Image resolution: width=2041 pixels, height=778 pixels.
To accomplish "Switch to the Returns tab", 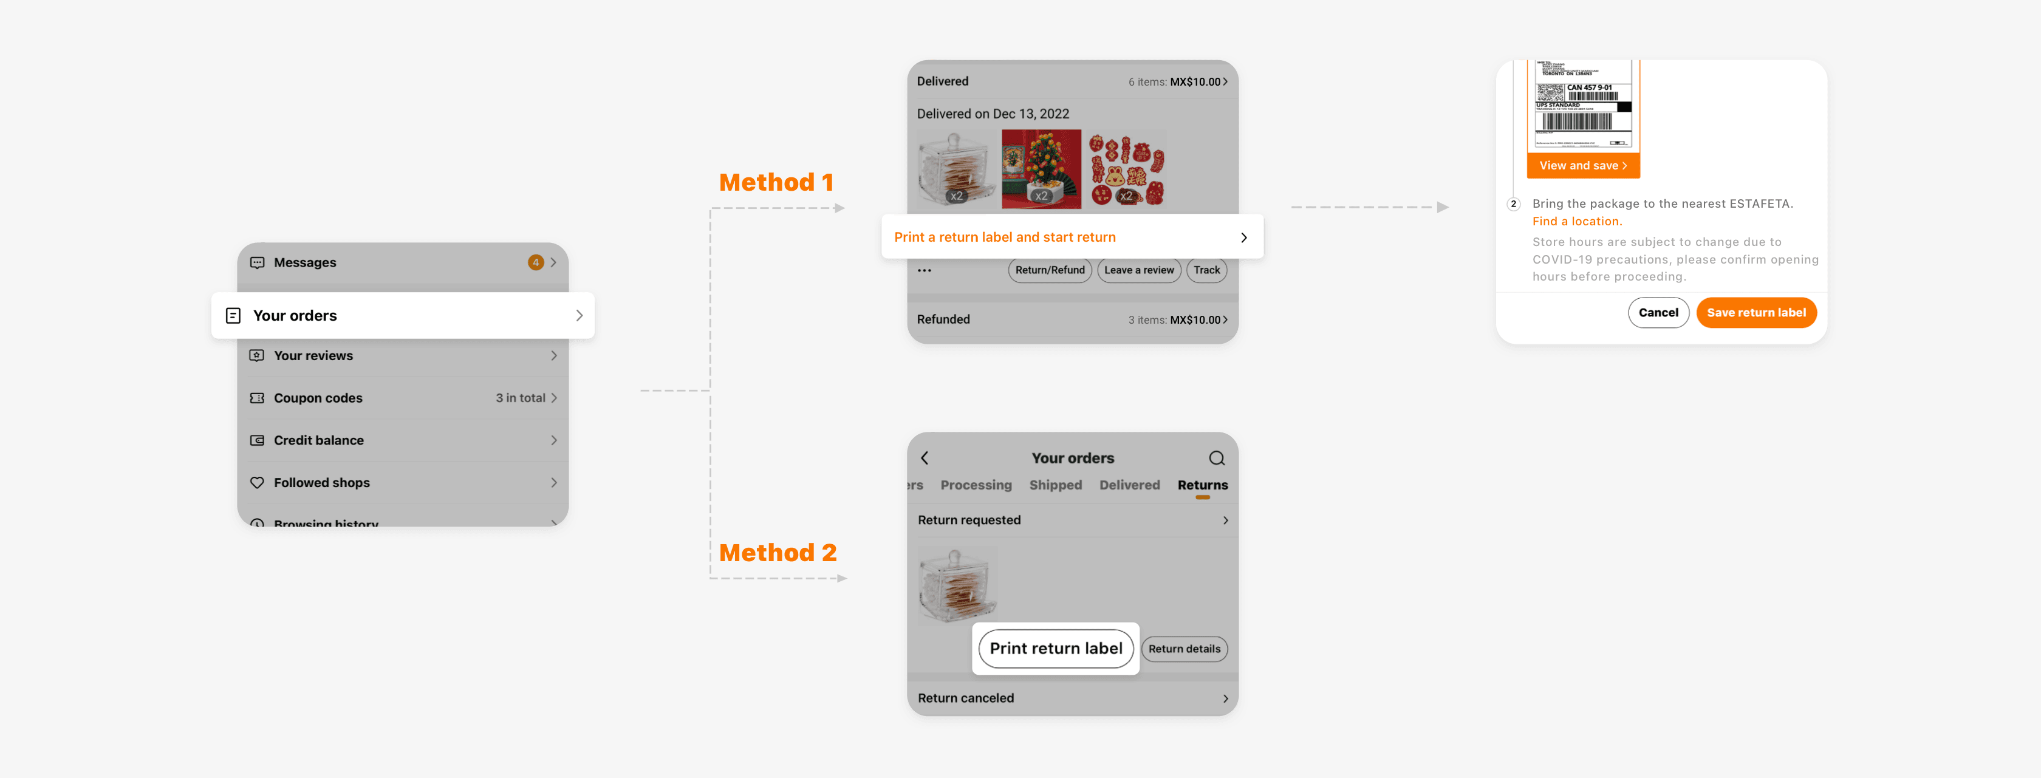I will tap(1202, 485).
